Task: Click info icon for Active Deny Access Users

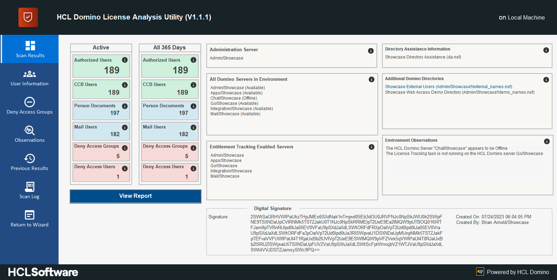Action: coord(125,169)
